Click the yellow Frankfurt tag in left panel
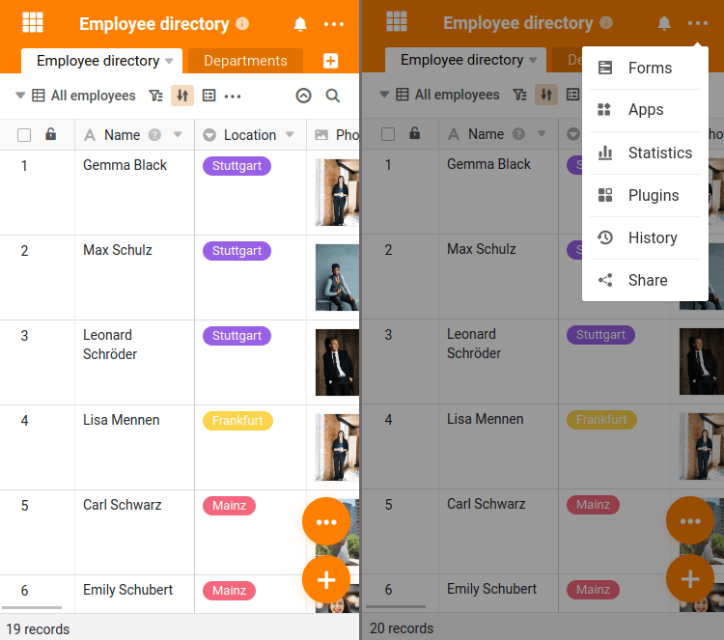 pyautogui.click(x=237, y=421)
